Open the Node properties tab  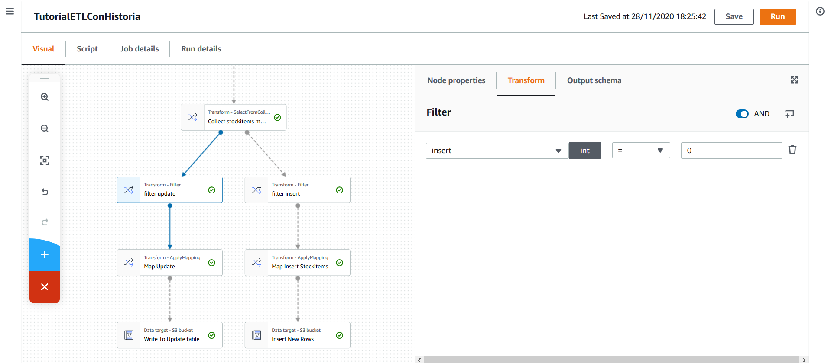(456, 80)
